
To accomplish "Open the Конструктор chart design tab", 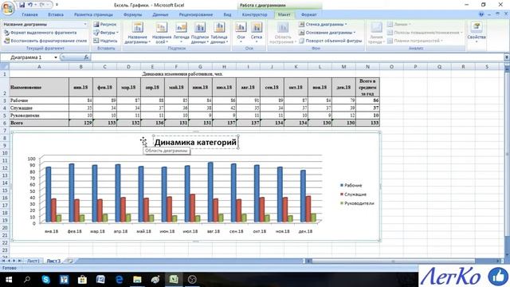I will pos(255,14).
